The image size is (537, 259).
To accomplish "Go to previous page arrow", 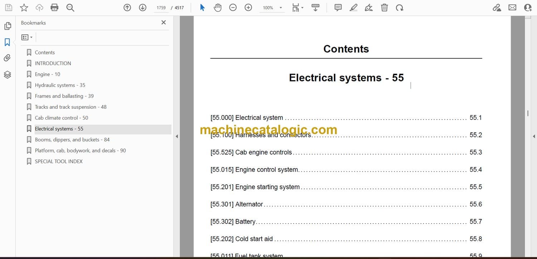I will [127, 8].
